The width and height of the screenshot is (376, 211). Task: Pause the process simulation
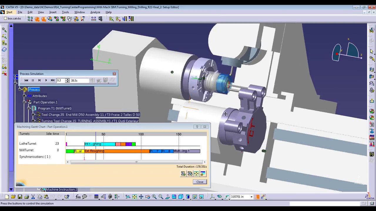[33, 80]
